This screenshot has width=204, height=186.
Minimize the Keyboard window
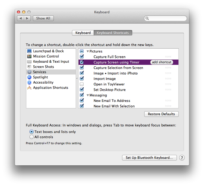click(x=24, y=12)
